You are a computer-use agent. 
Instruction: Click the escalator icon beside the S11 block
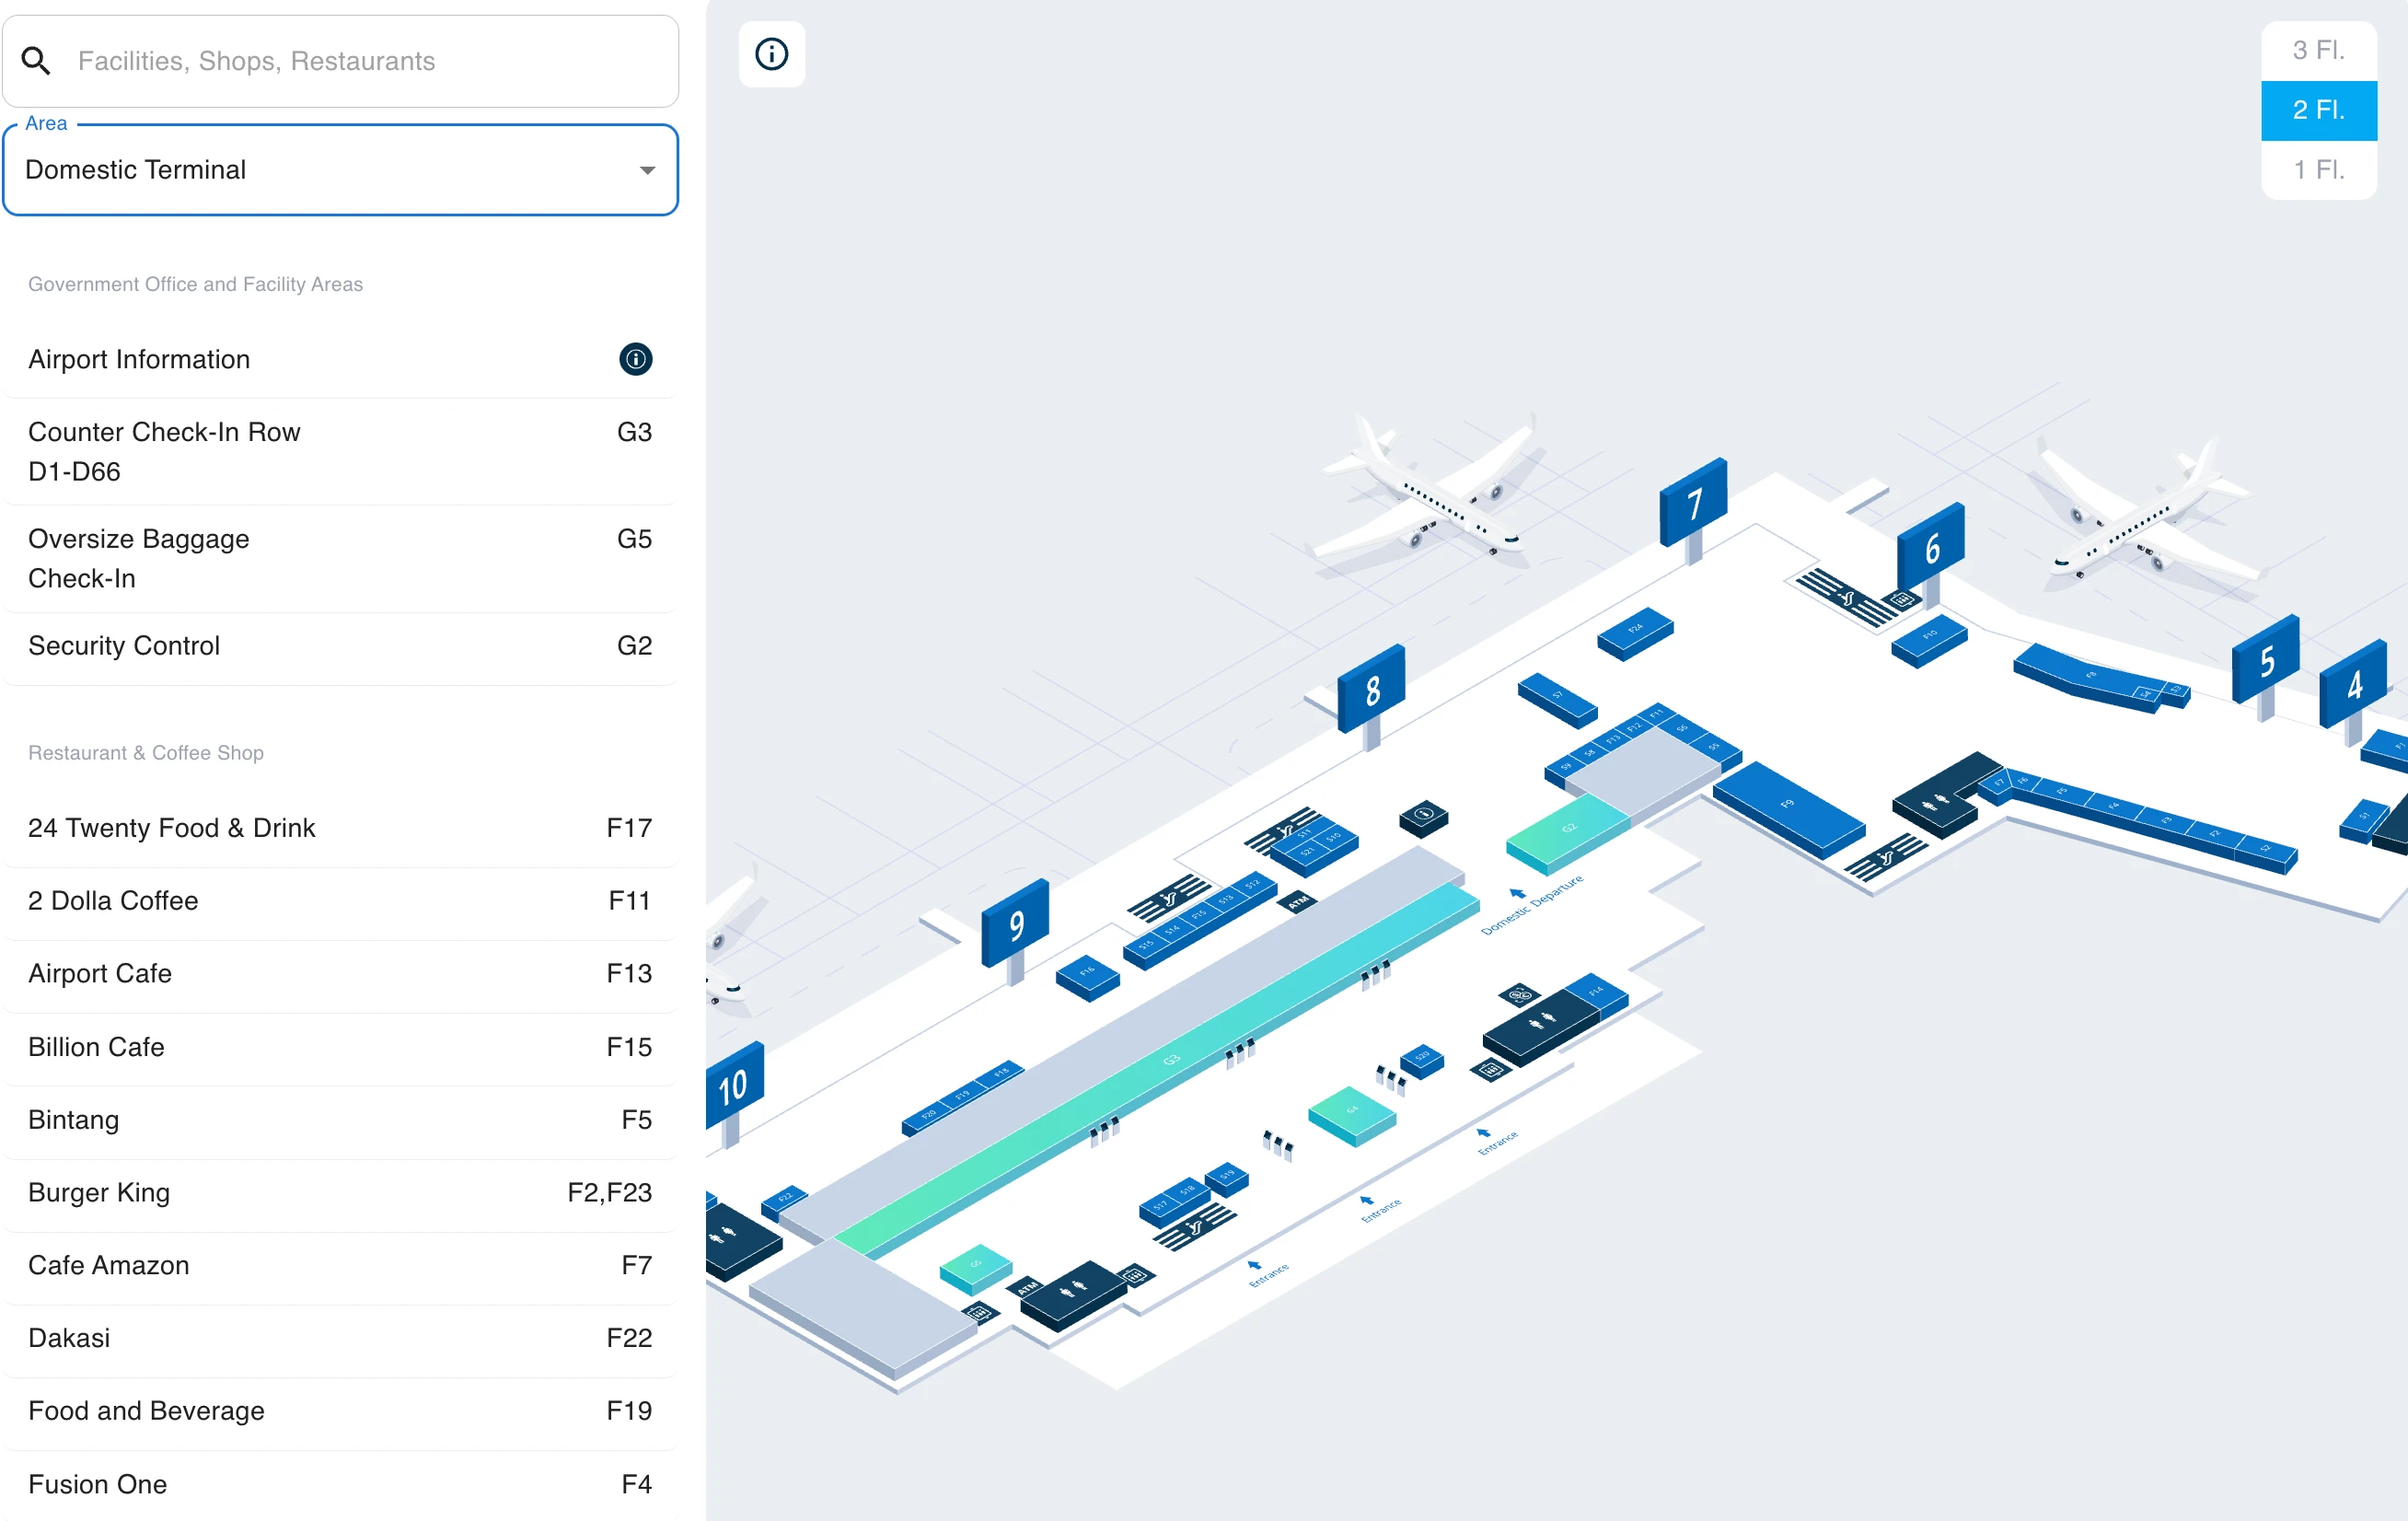point(1286,832)
